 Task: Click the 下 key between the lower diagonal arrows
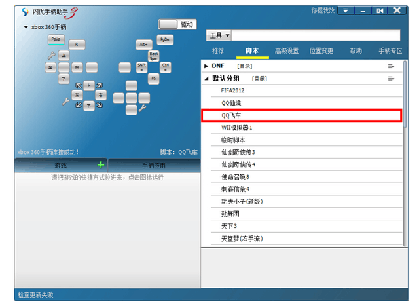[89, 106]
